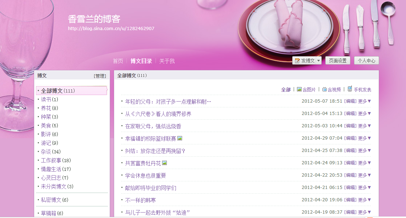The image size is (406, 218).
Task: Go to the 首页 tab
Action: coord(118,61)
